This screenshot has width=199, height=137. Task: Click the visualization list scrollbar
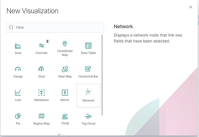[x=102, y=75]
